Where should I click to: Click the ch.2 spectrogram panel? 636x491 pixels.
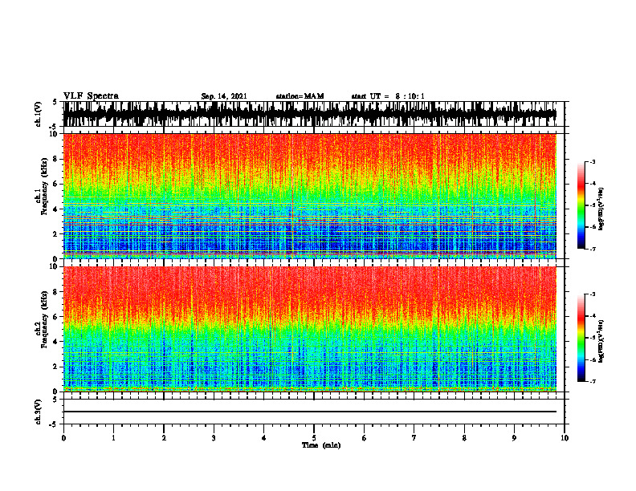(x=310, y=329)
